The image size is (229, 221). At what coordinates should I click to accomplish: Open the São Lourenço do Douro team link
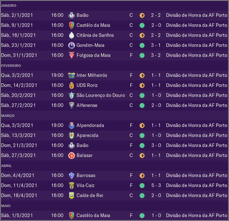point(101,95)
